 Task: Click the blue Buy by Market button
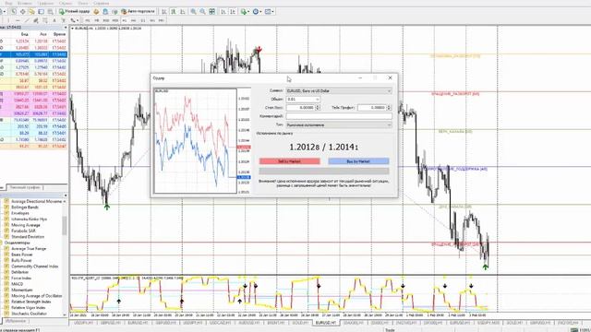pos(358,161)
